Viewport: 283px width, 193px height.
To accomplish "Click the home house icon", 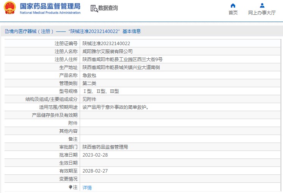I will click(233, 5).
